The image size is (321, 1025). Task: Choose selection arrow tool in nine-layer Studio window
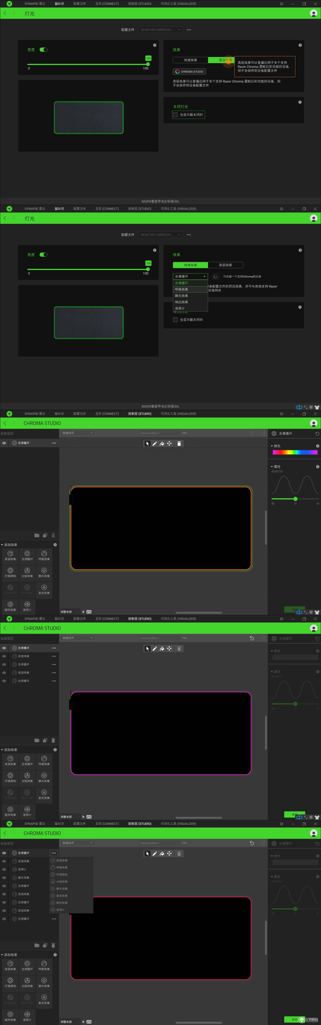coord(147,853)
